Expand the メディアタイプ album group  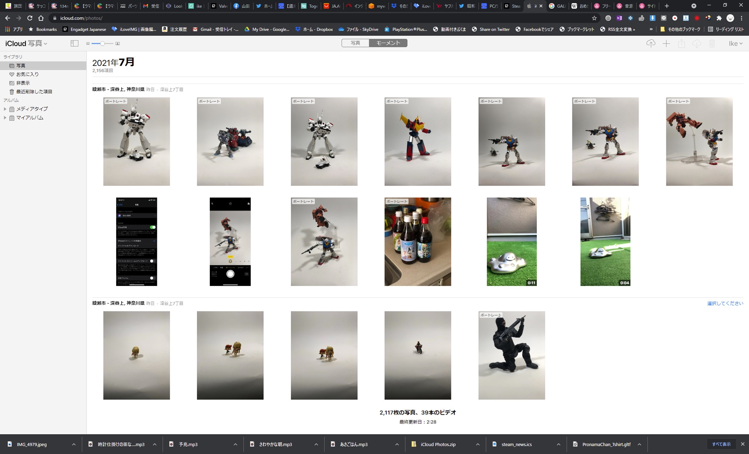[x=5, y=109]
